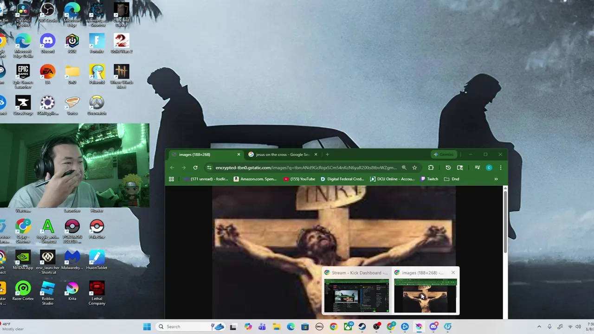The image size is (594, 334).
Task: Launch OBS Studio from desktop
Action: [47, 13]
